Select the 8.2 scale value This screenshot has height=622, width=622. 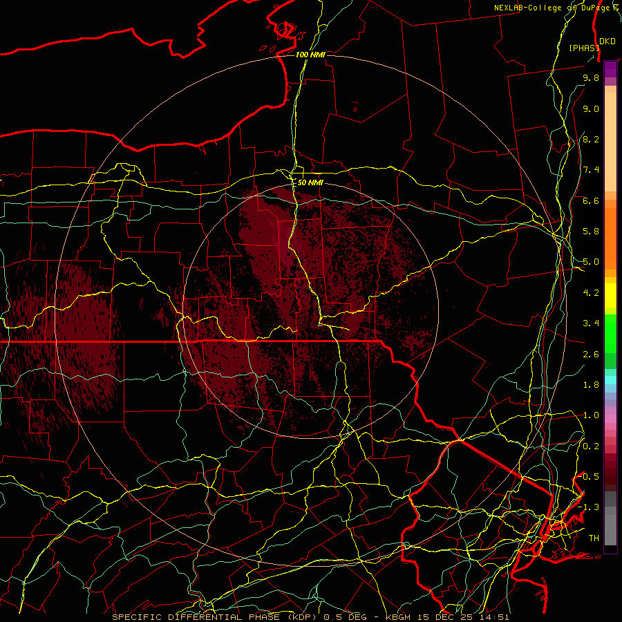(591, 139)
